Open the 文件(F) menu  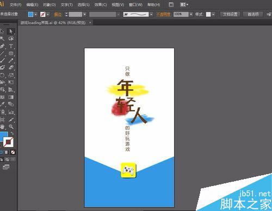tap(16, 5)
